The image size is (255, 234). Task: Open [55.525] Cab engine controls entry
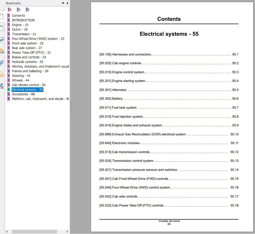pos(169,63)
